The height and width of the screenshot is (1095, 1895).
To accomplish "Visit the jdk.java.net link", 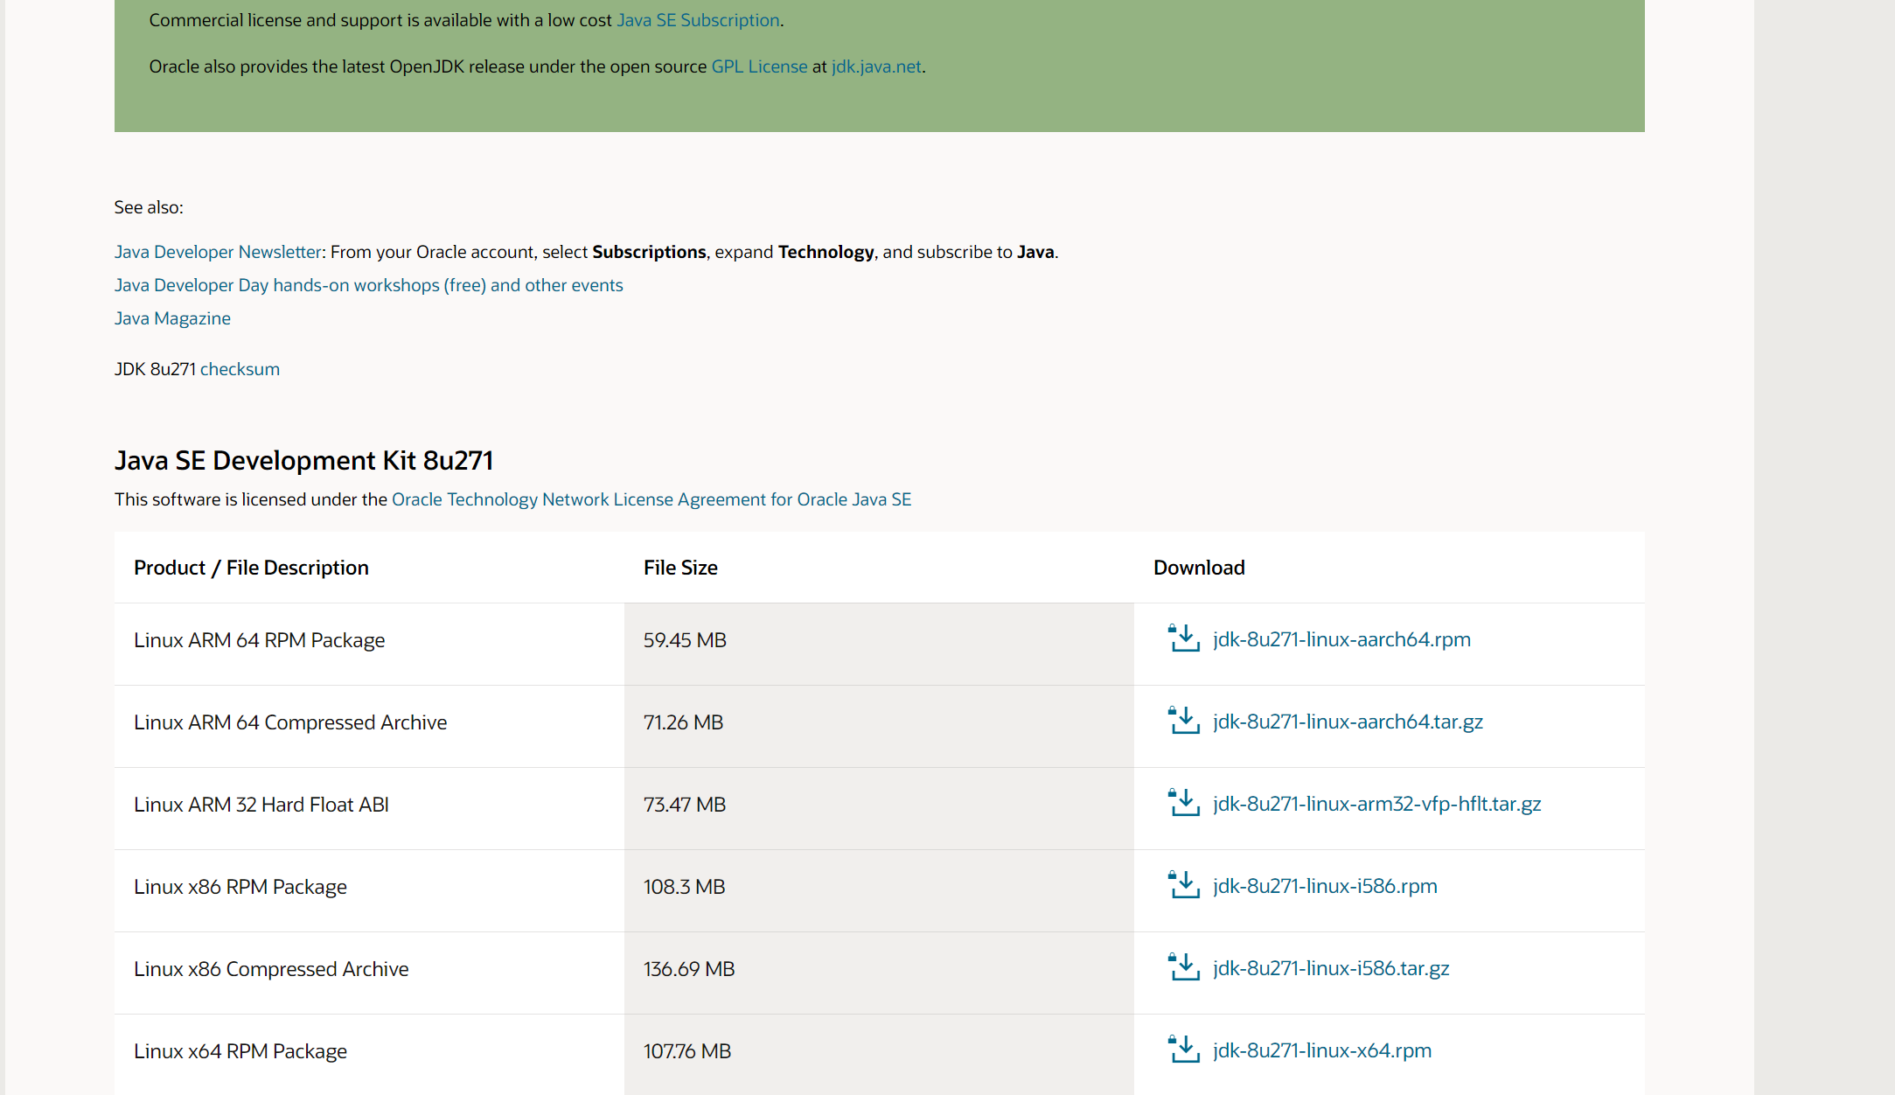I will coord(876,66).
